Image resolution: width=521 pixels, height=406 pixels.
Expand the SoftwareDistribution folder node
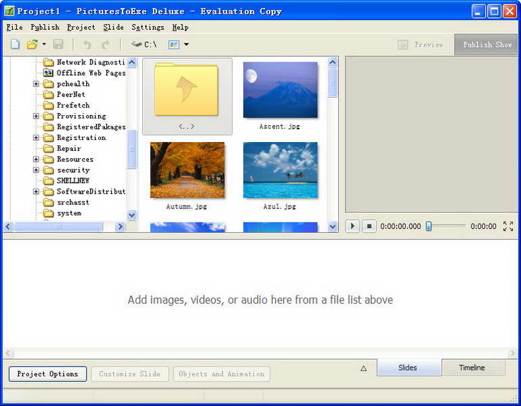36,191
